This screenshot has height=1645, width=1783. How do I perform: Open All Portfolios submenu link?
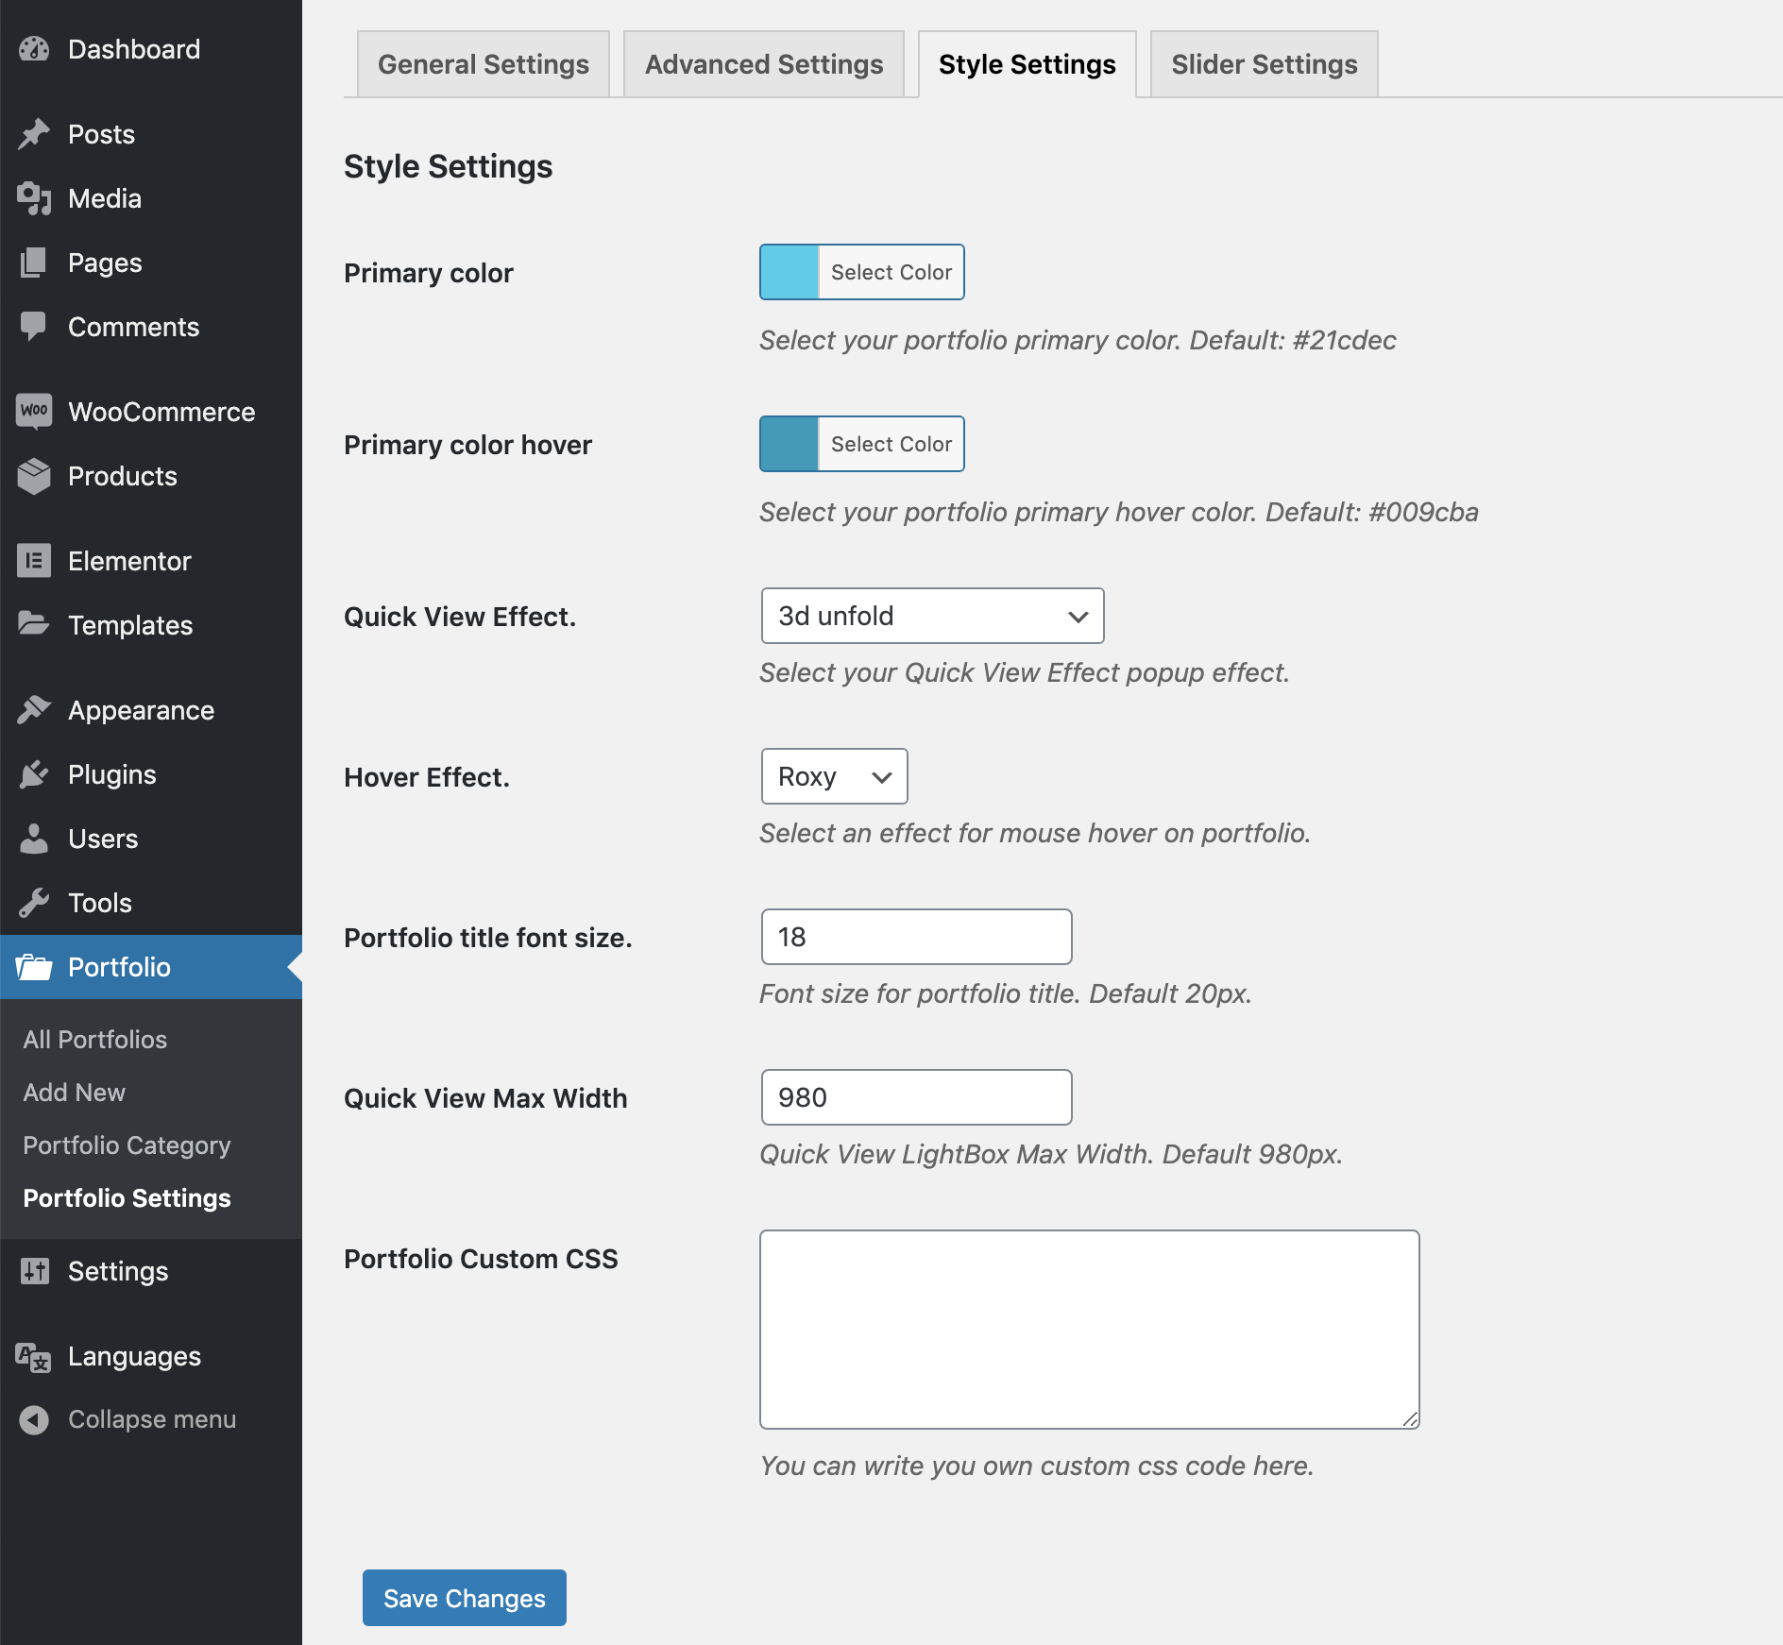pos(95,1039)
